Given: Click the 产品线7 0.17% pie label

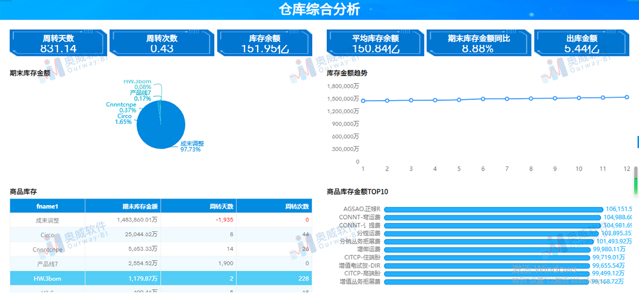Looking at the screenshot, I should tap(141, 95).
